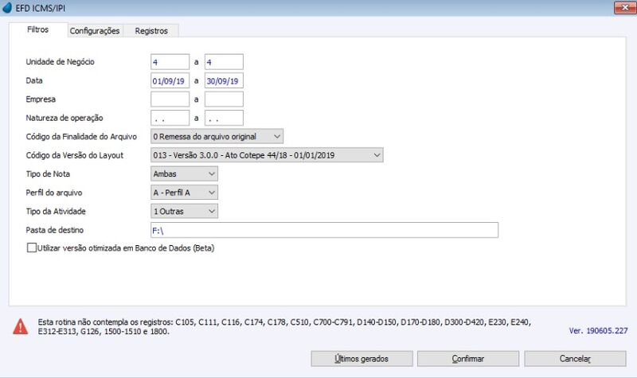
Task: Click the Últimos gerados button
Action: point(362,359)
